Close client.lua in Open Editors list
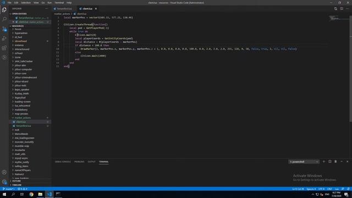 pos(13,22)
